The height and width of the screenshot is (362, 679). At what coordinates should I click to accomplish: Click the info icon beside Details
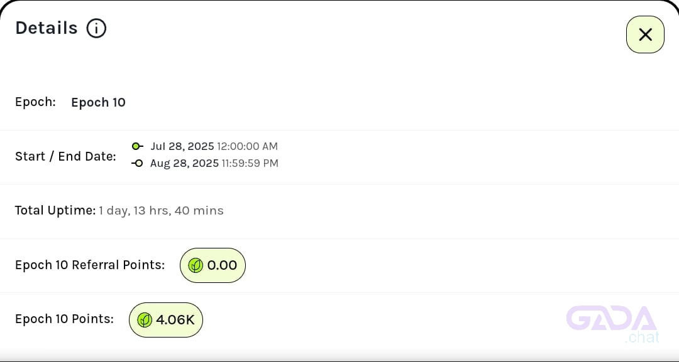tap(96, 28)
